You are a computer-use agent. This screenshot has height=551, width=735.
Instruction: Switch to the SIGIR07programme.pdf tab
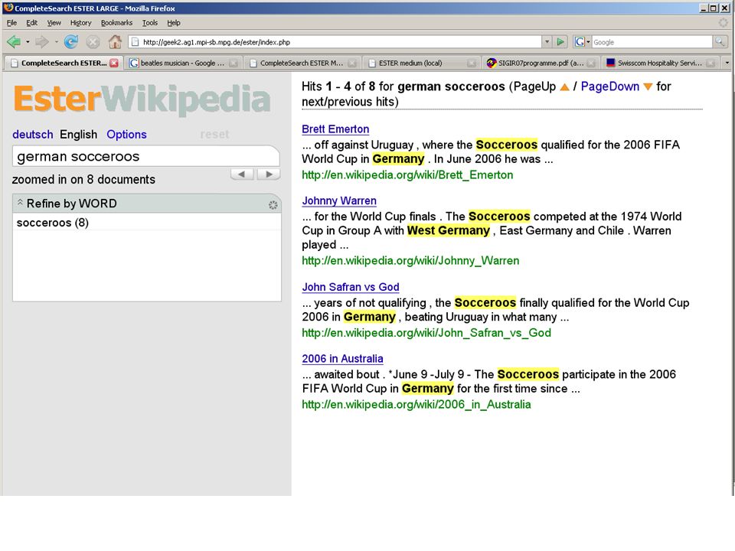[541, 63]
